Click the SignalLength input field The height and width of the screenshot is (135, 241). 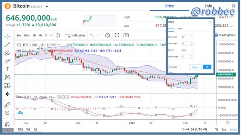pos(187,57)
